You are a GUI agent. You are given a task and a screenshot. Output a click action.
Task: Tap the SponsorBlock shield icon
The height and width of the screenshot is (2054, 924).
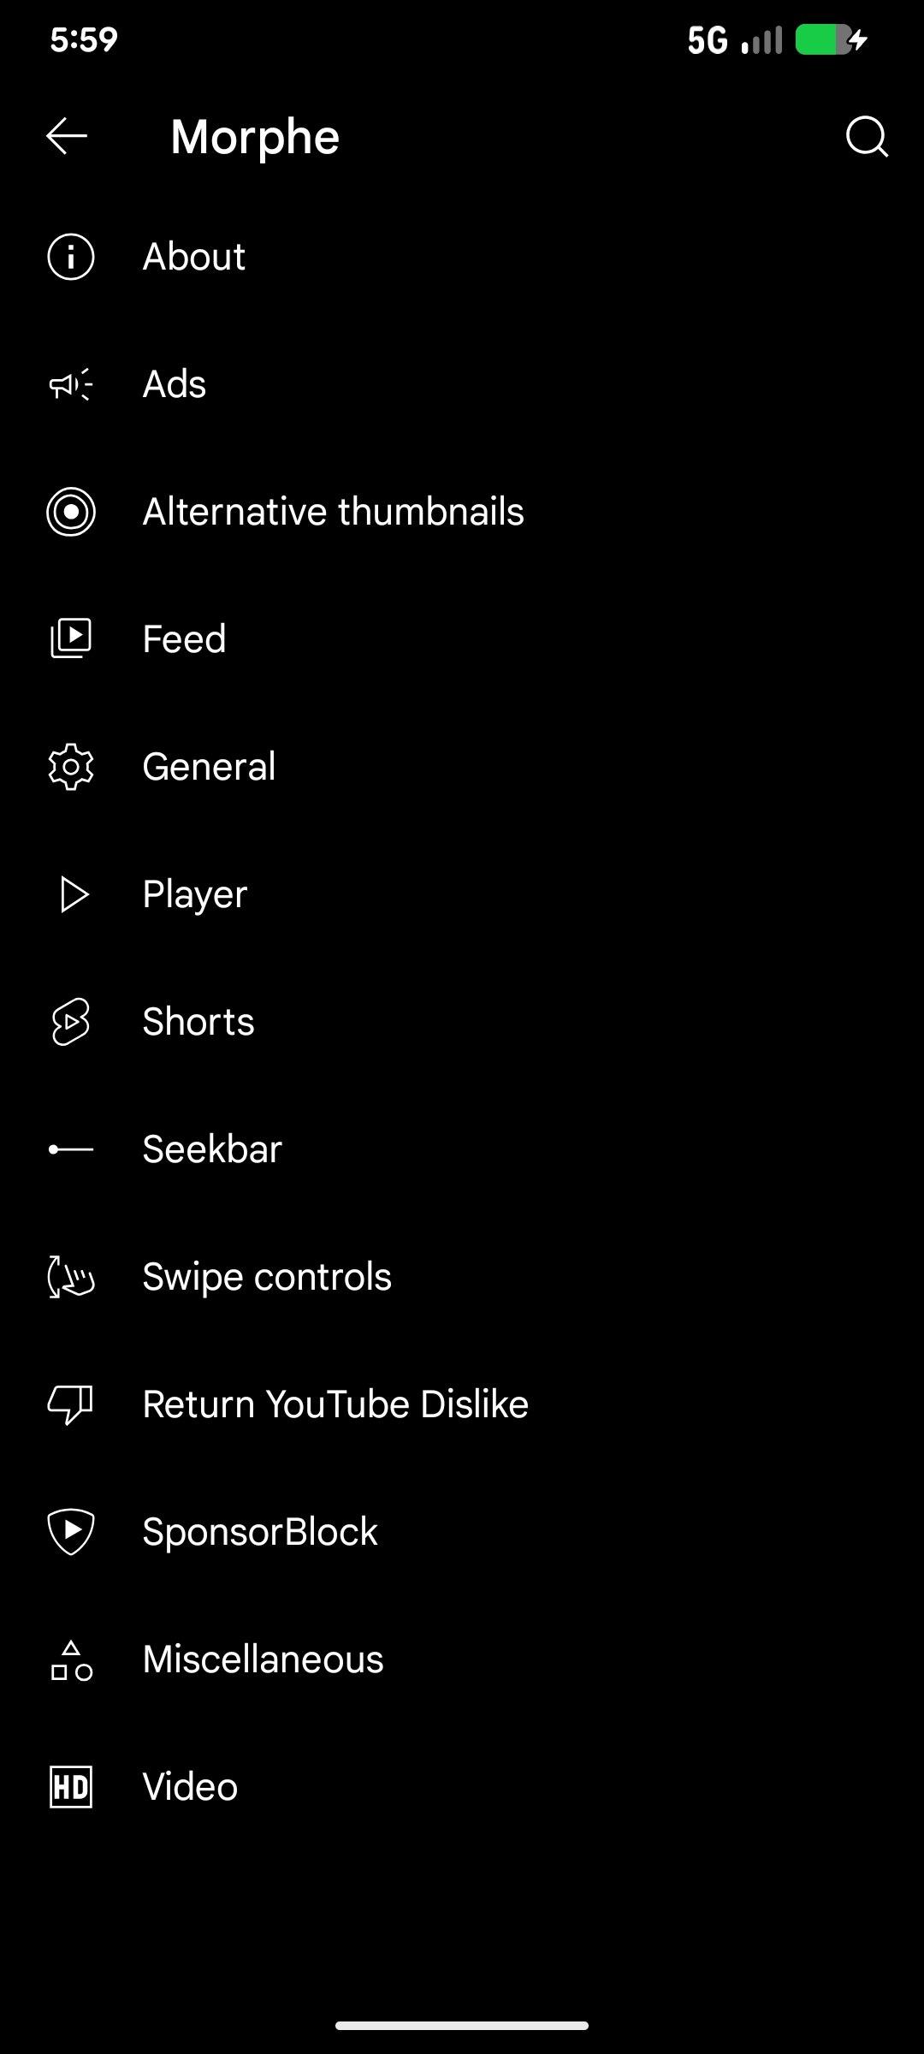click(x=71, y=1532)
